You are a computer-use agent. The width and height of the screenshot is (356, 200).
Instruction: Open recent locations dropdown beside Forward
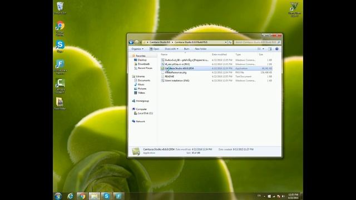point(141,42)
